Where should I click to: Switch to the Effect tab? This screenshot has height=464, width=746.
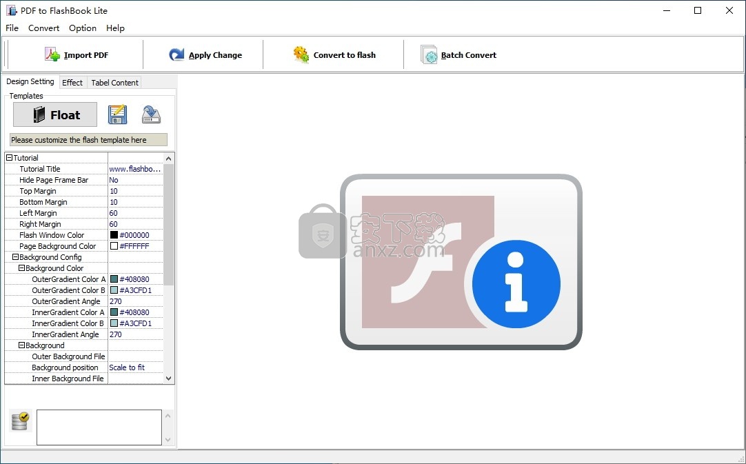(x=72, y=83)
